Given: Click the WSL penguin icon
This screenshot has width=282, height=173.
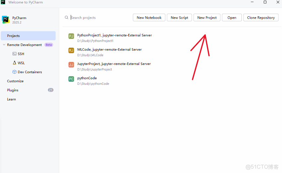Looking at the screenshot, I should pos(14,63).
